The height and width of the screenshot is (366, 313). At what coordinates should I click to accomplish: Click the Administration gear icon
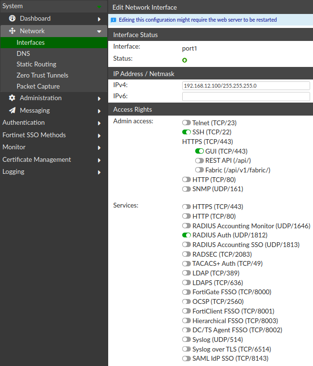12,98
